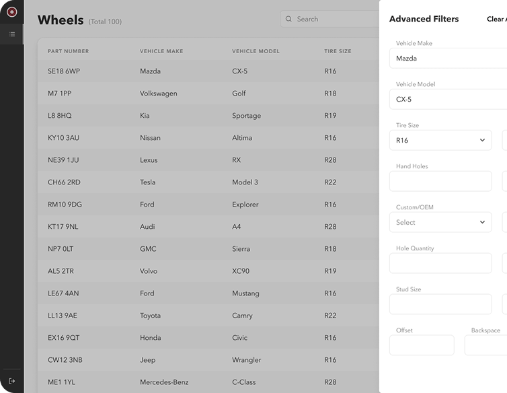
Task: Click the Stud Size input field
Action: click(x=440, y=304)
